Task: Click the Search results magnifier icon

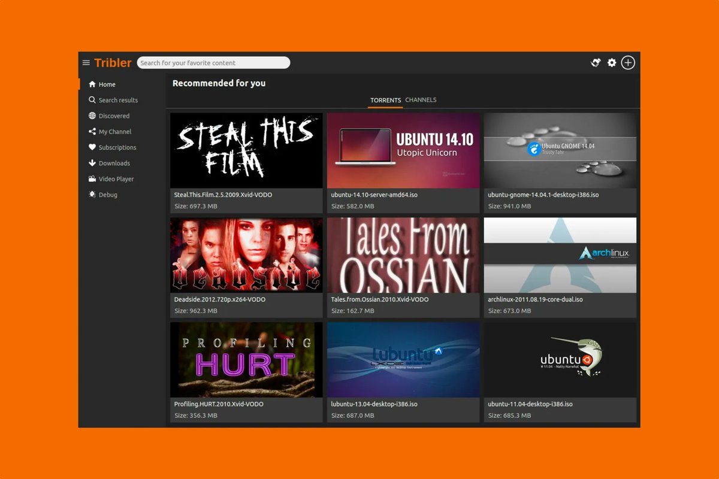Action: pyautogui.click(x=92, y=100)
